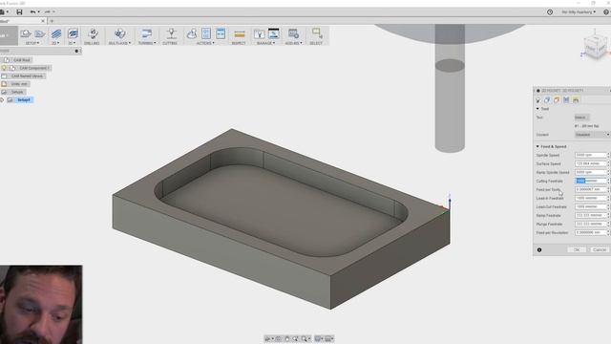Select Units: mm in the browser

(19, 84)
